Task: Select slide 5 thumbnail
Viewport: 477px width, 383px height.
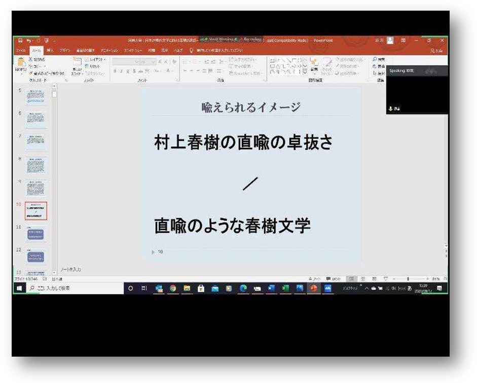Action: click(35, 97)
